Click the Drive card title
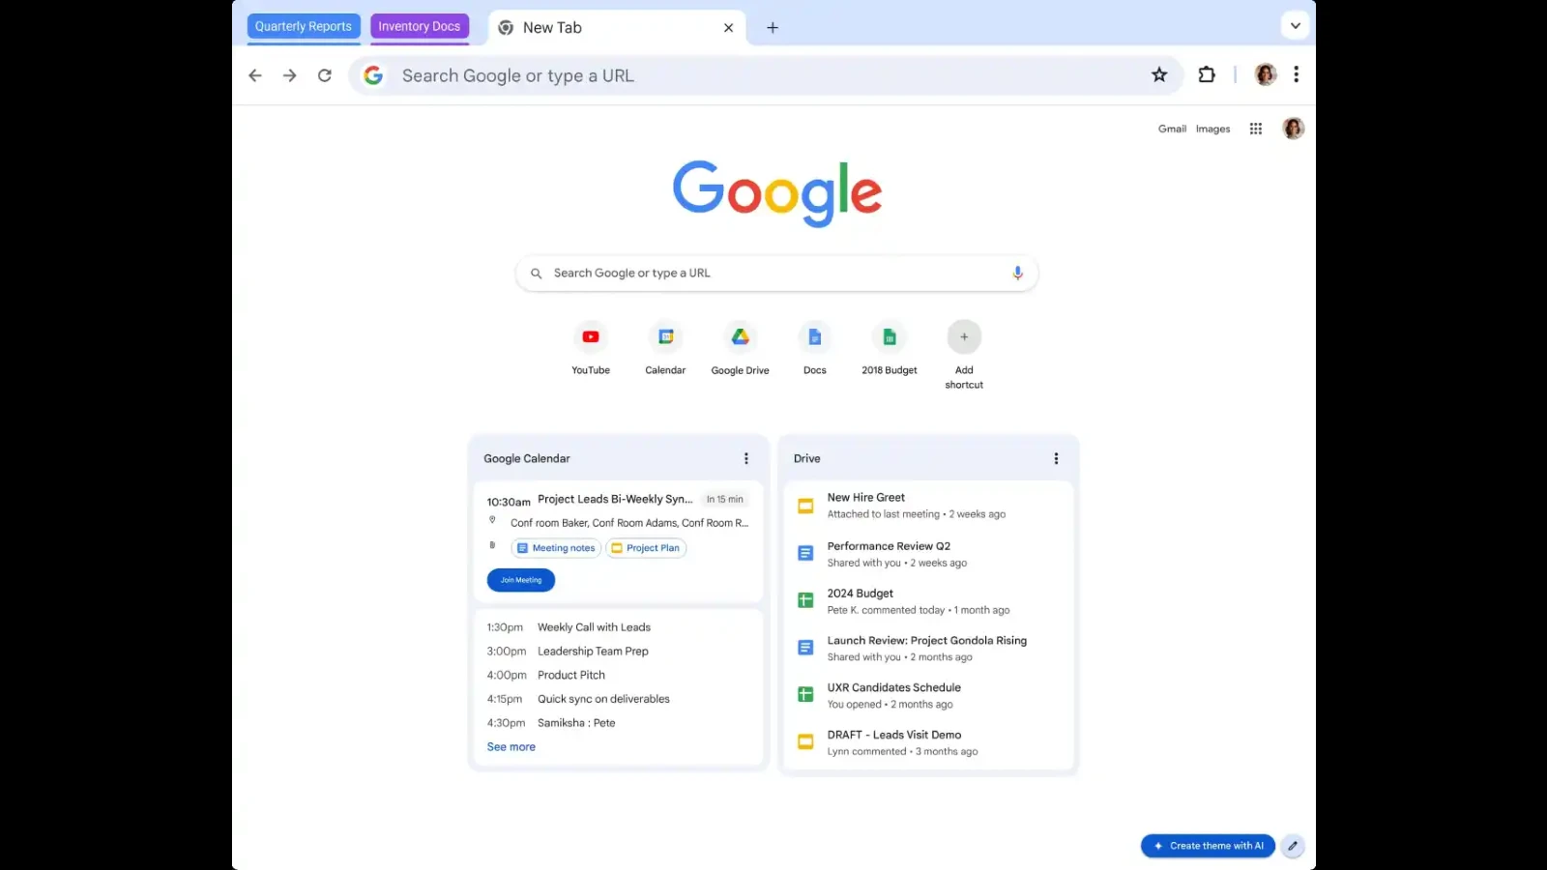Screen dimensions: 1547x870 tap(807, 458)
